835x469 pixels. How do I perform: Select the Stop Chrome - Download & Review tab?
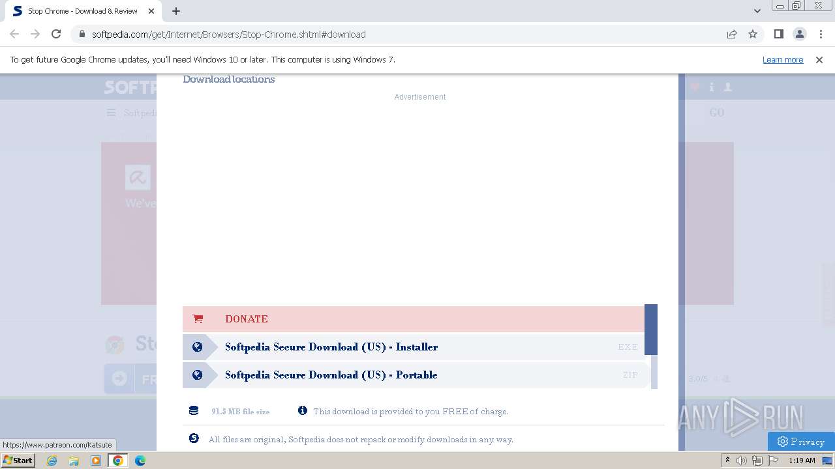[x=83, y=11]
